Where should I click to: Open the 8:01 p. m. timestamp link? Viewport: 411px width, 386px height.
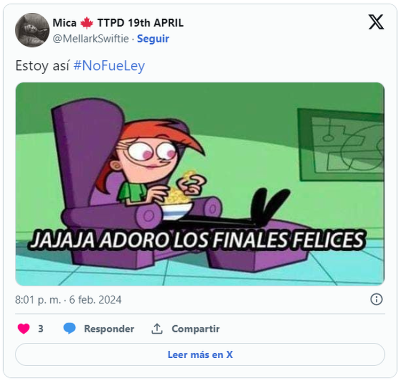point(38,300)
